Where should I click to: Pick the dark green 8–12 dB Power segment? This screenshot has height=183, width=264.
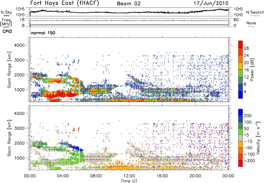[x=241, y=80]
